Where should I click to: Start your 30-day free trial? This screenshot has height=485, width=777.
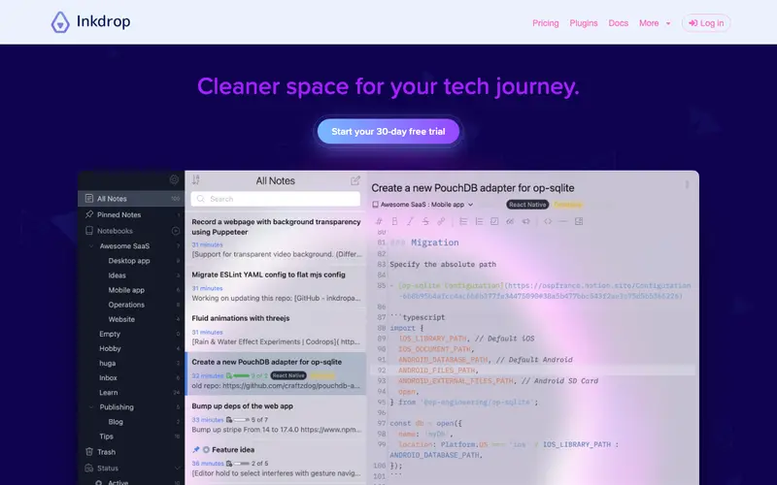(388, 132)
